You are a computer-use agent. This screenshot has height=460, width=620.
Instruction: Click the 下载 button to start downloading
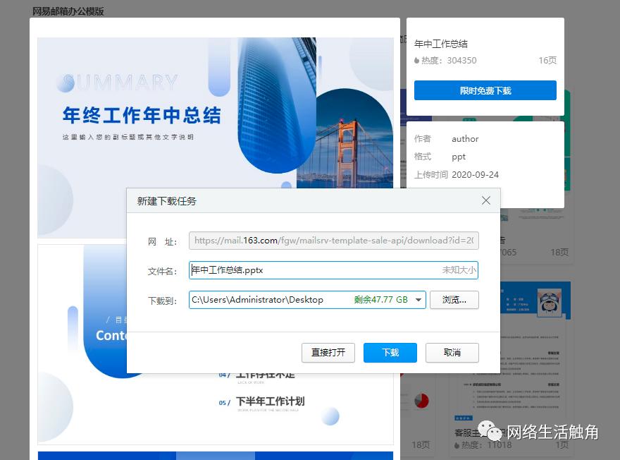click(x=390, y=353)
